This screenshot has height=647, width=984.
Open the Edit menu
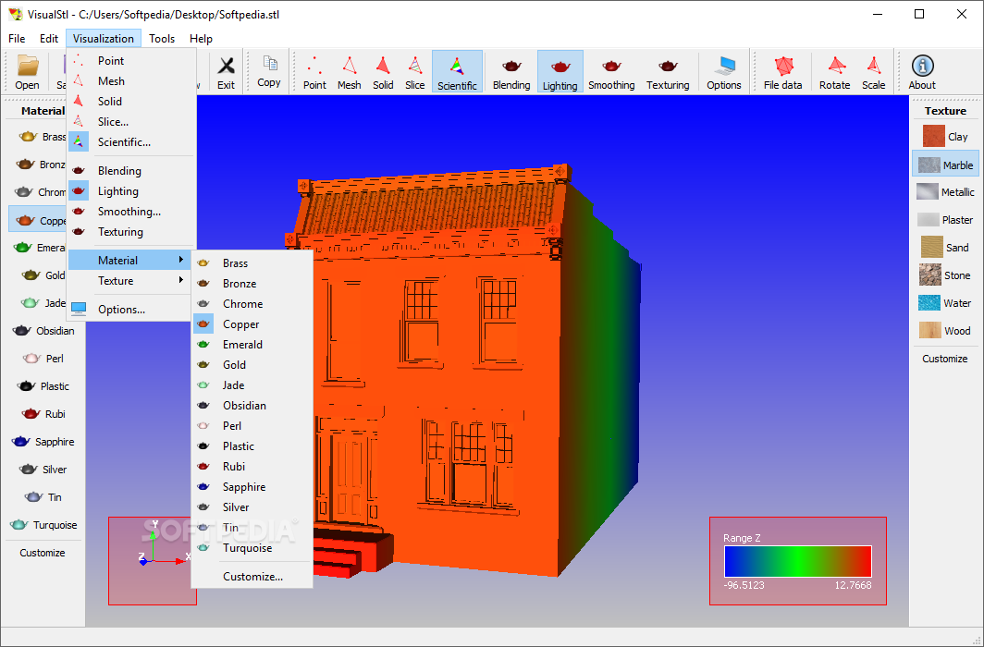(49, 38)
